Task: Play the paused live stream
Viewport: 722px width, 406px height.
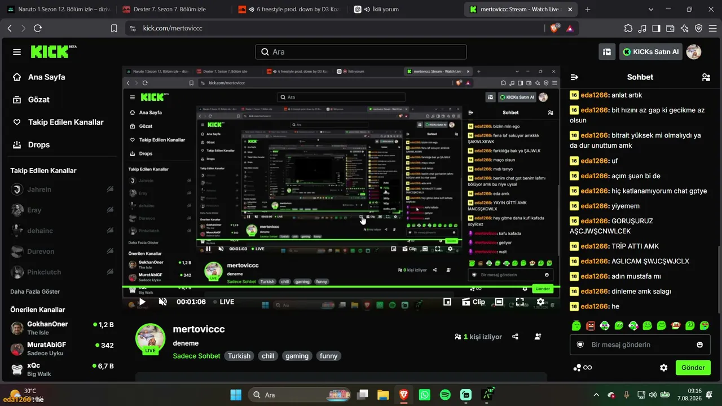Action: (x=142, y=302)
